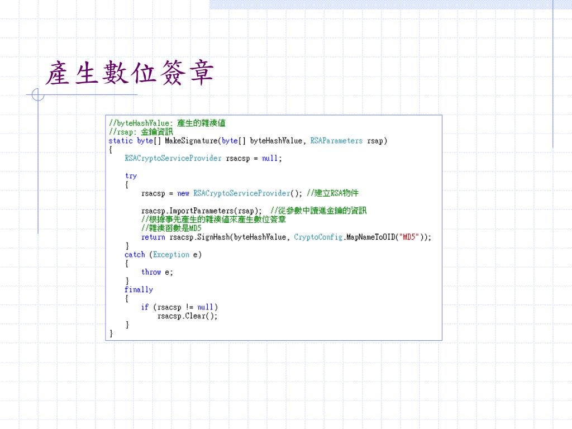Click the rsacsp.ImportParameters(rsap); call
Screen dimensions: 572x429
click(x=201, y=211)
